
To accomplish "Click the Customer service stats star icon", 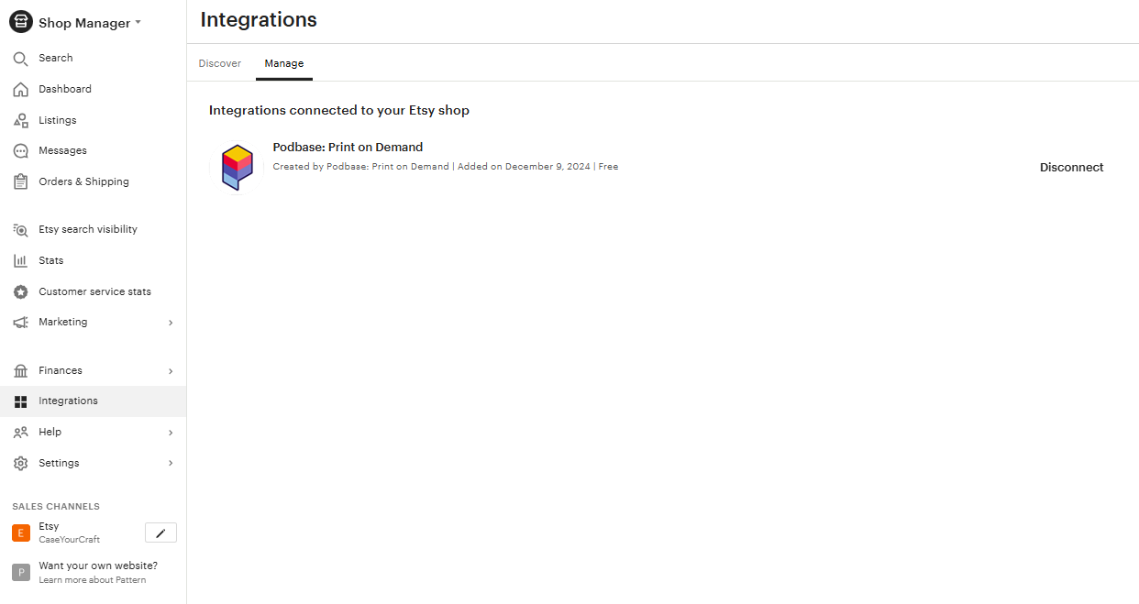I will 20,292.
